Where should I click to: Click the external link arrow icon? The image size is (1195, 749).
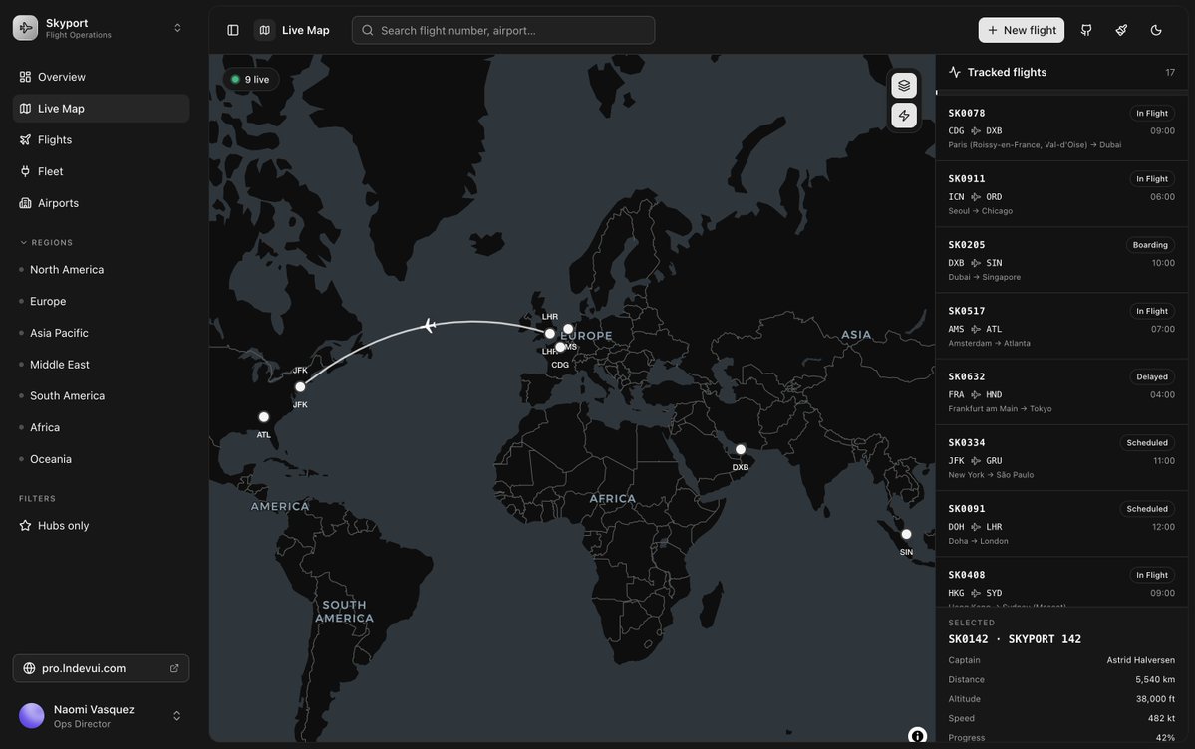pos(174,668)
